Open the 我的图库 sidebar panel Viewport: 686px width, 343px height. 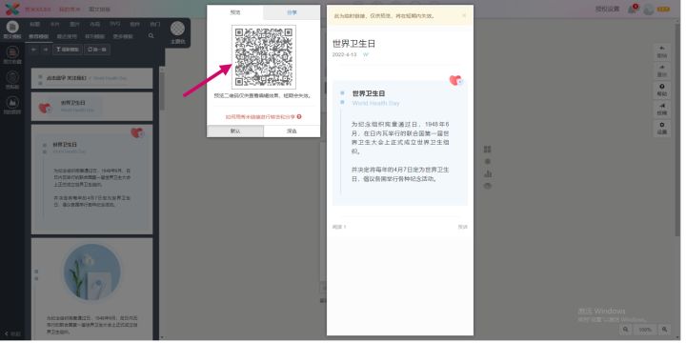[12, 106]
